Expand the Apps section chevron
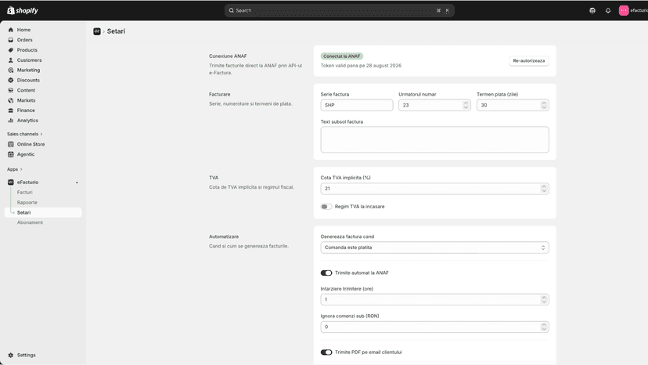The image size is (648, 365). tap(21, 169)
